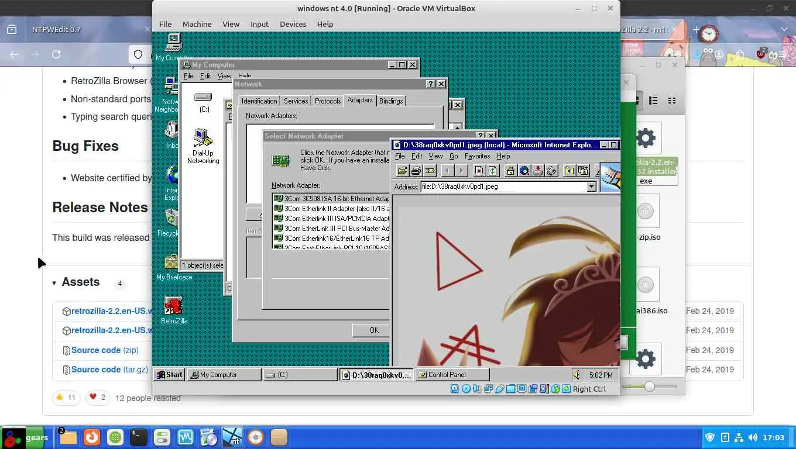
Task: Open the Source code (tar.gz) link
Action: coord(109,369)
